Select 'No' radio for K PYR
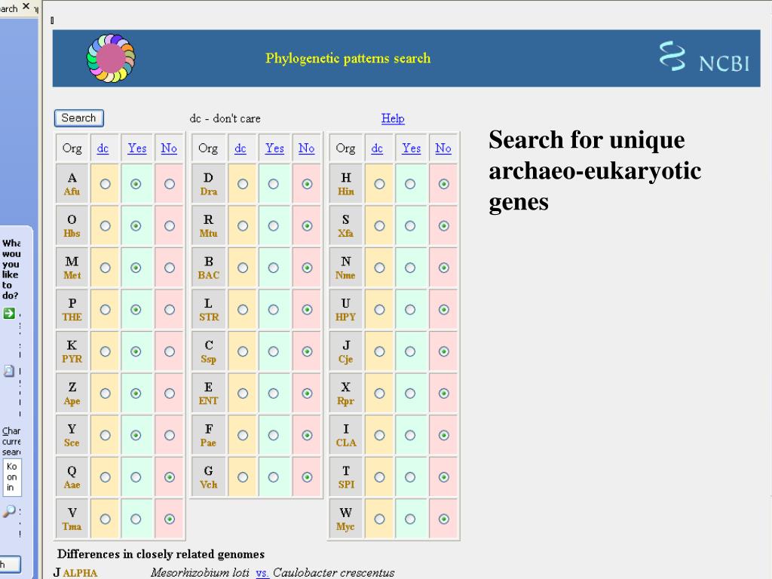 click(x=170, y=351)
